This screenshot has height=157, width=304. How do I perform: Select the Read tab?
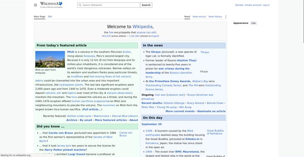[x=187, y=17]
